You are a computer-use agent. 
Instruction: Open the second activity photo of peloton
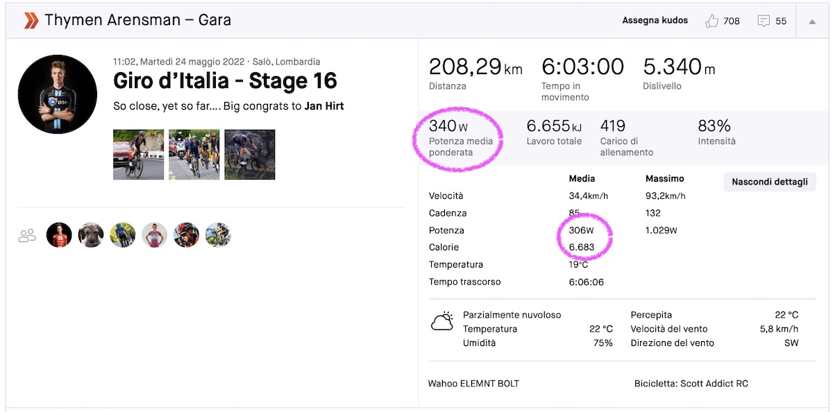coord(194,155)
